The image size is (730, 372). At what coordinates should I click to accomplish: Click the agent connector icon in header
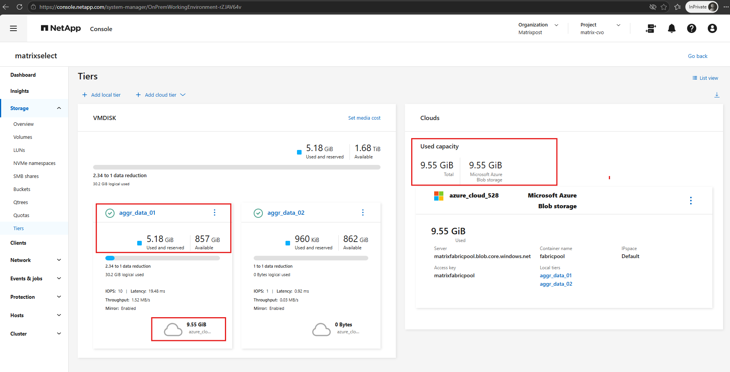point(651,28)
